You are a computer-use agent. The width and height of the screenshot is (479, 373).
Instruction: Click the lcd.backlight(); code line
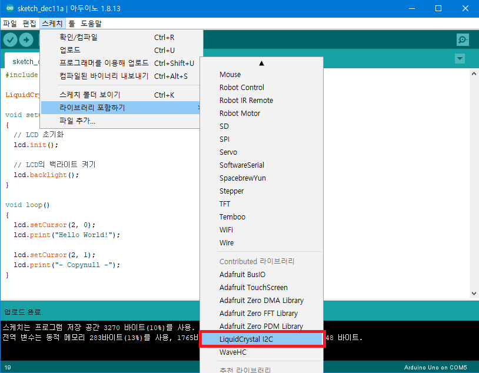pyautogui.click(x=46, y=175)
